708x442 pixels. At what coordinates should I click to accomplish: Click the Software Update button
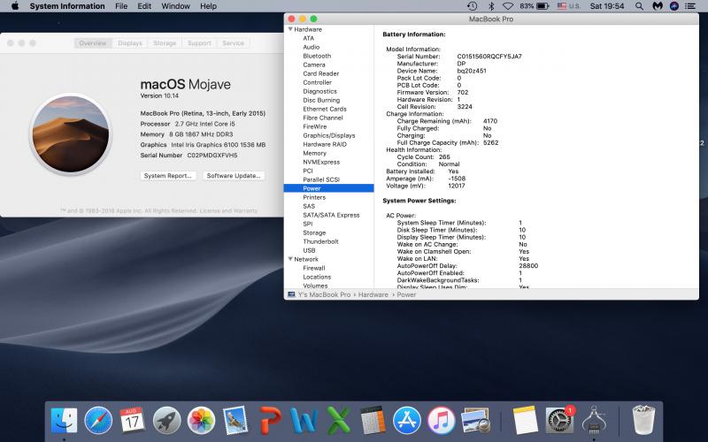[x=234, y=175]
